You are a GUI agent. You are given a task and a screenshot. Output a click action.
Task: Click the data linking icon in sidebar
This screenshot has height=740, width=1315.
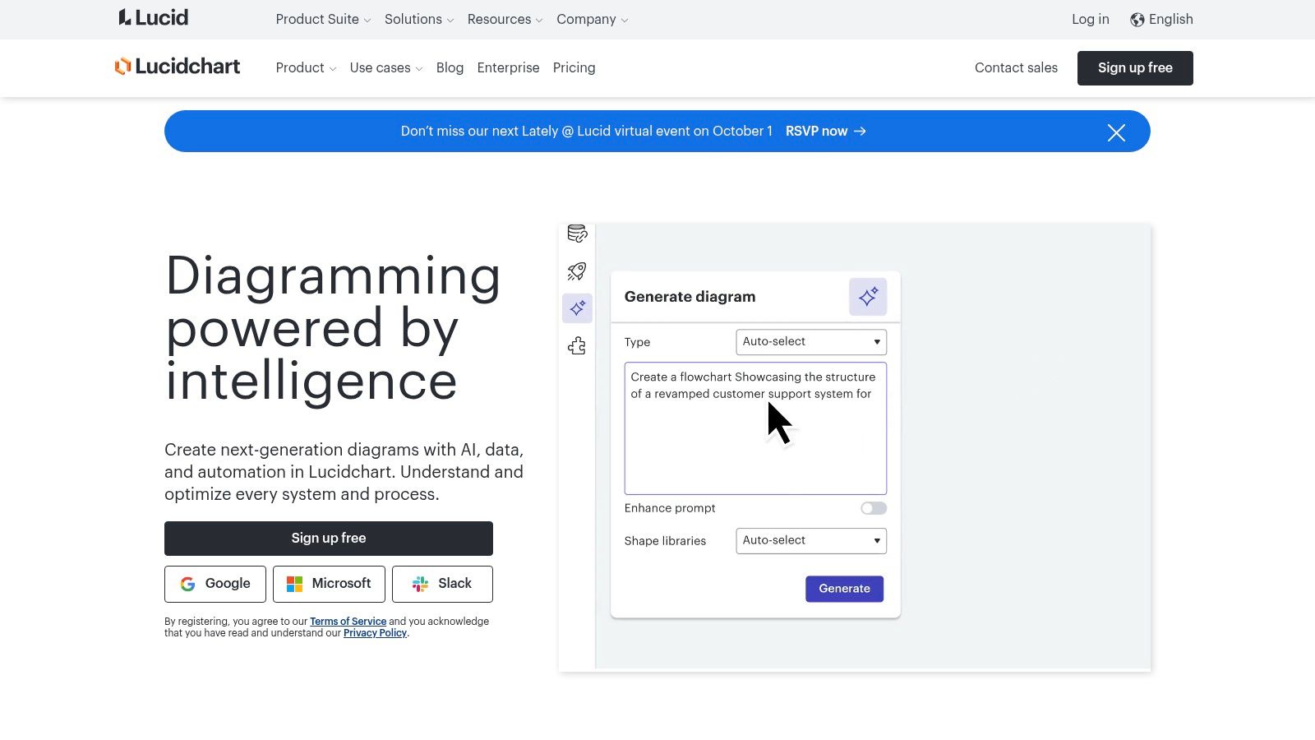[577, 234]
